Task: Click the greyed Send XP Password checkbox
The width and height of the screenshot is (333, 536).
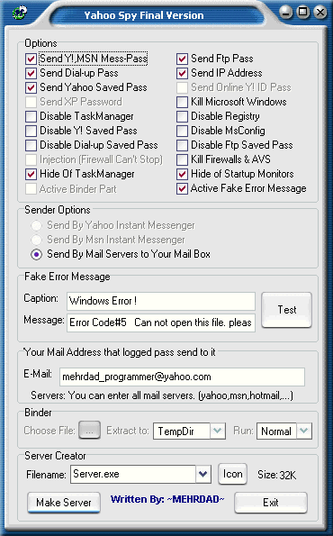Action: [x=31, y=102]
